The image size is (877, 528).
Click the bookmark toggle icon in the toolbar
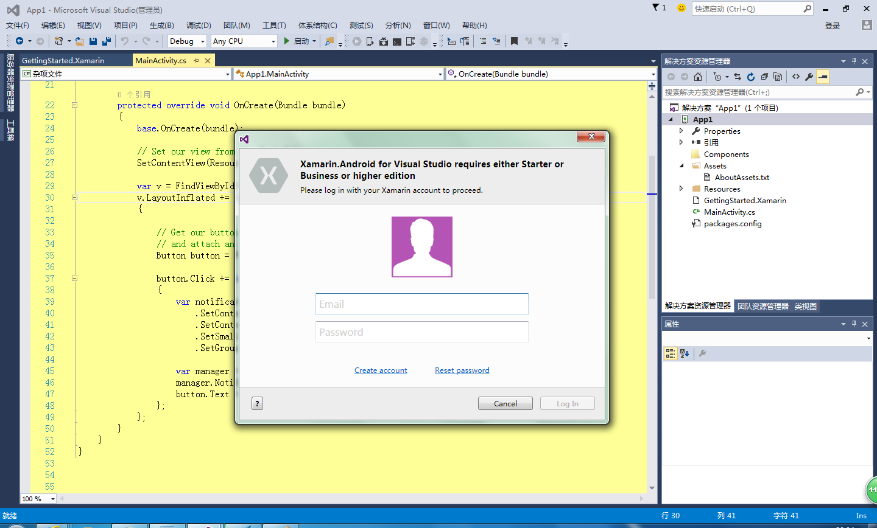514,41
